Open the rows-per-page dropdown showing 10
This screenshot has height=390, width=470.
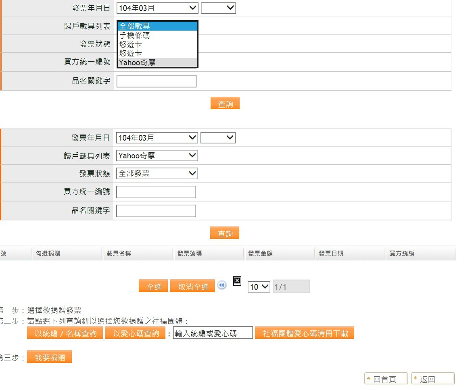(259, 286)
